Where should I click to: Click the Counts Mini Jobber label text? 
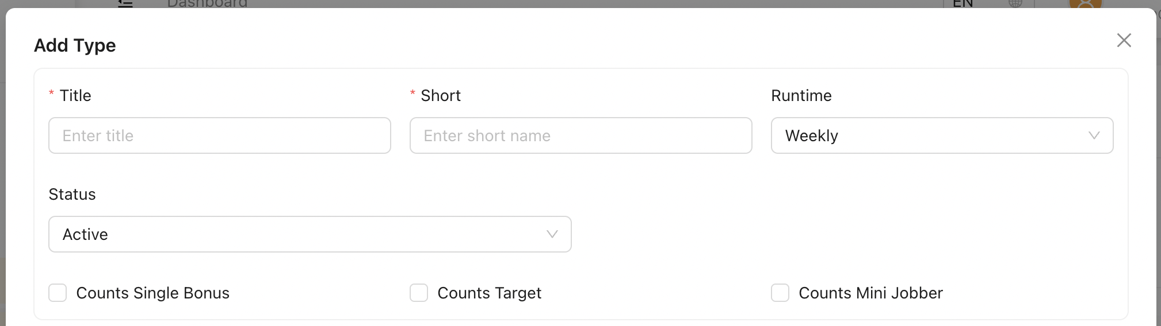(870, 293)
